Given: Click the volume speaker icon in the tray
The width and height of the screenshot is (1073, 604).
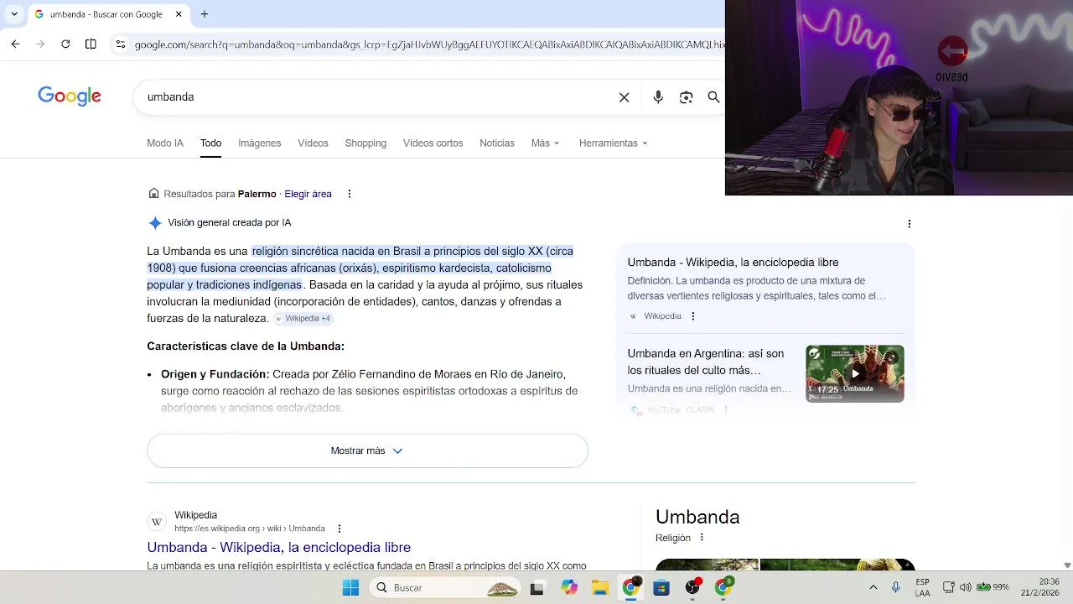Looking at the screenshot, I should 965,587.
